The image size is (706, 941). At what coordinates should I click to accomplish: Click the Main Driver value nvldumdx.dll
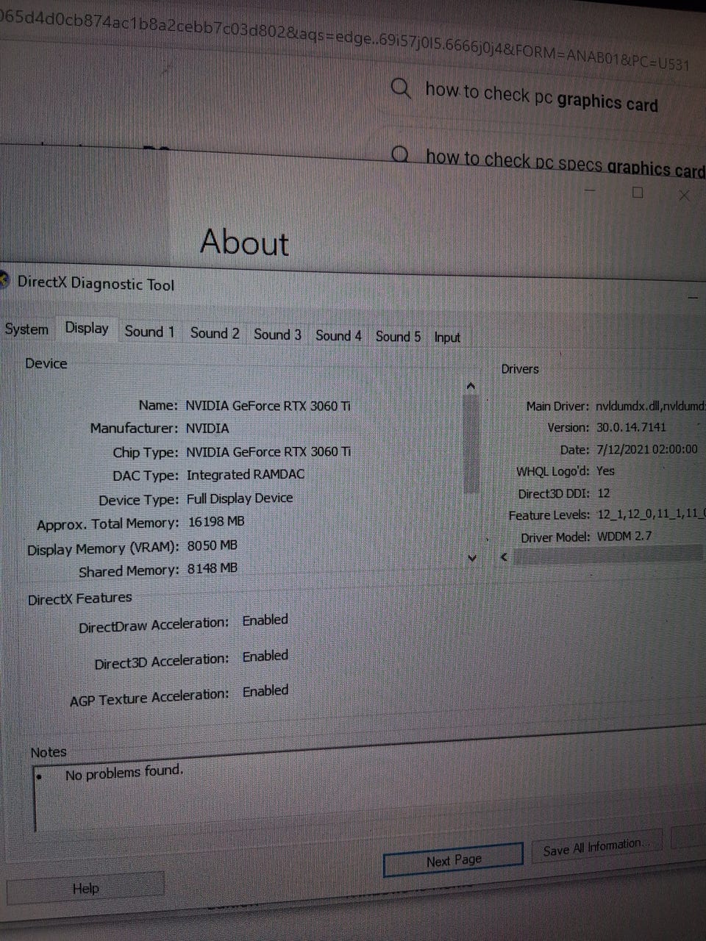tap(651, 406)
